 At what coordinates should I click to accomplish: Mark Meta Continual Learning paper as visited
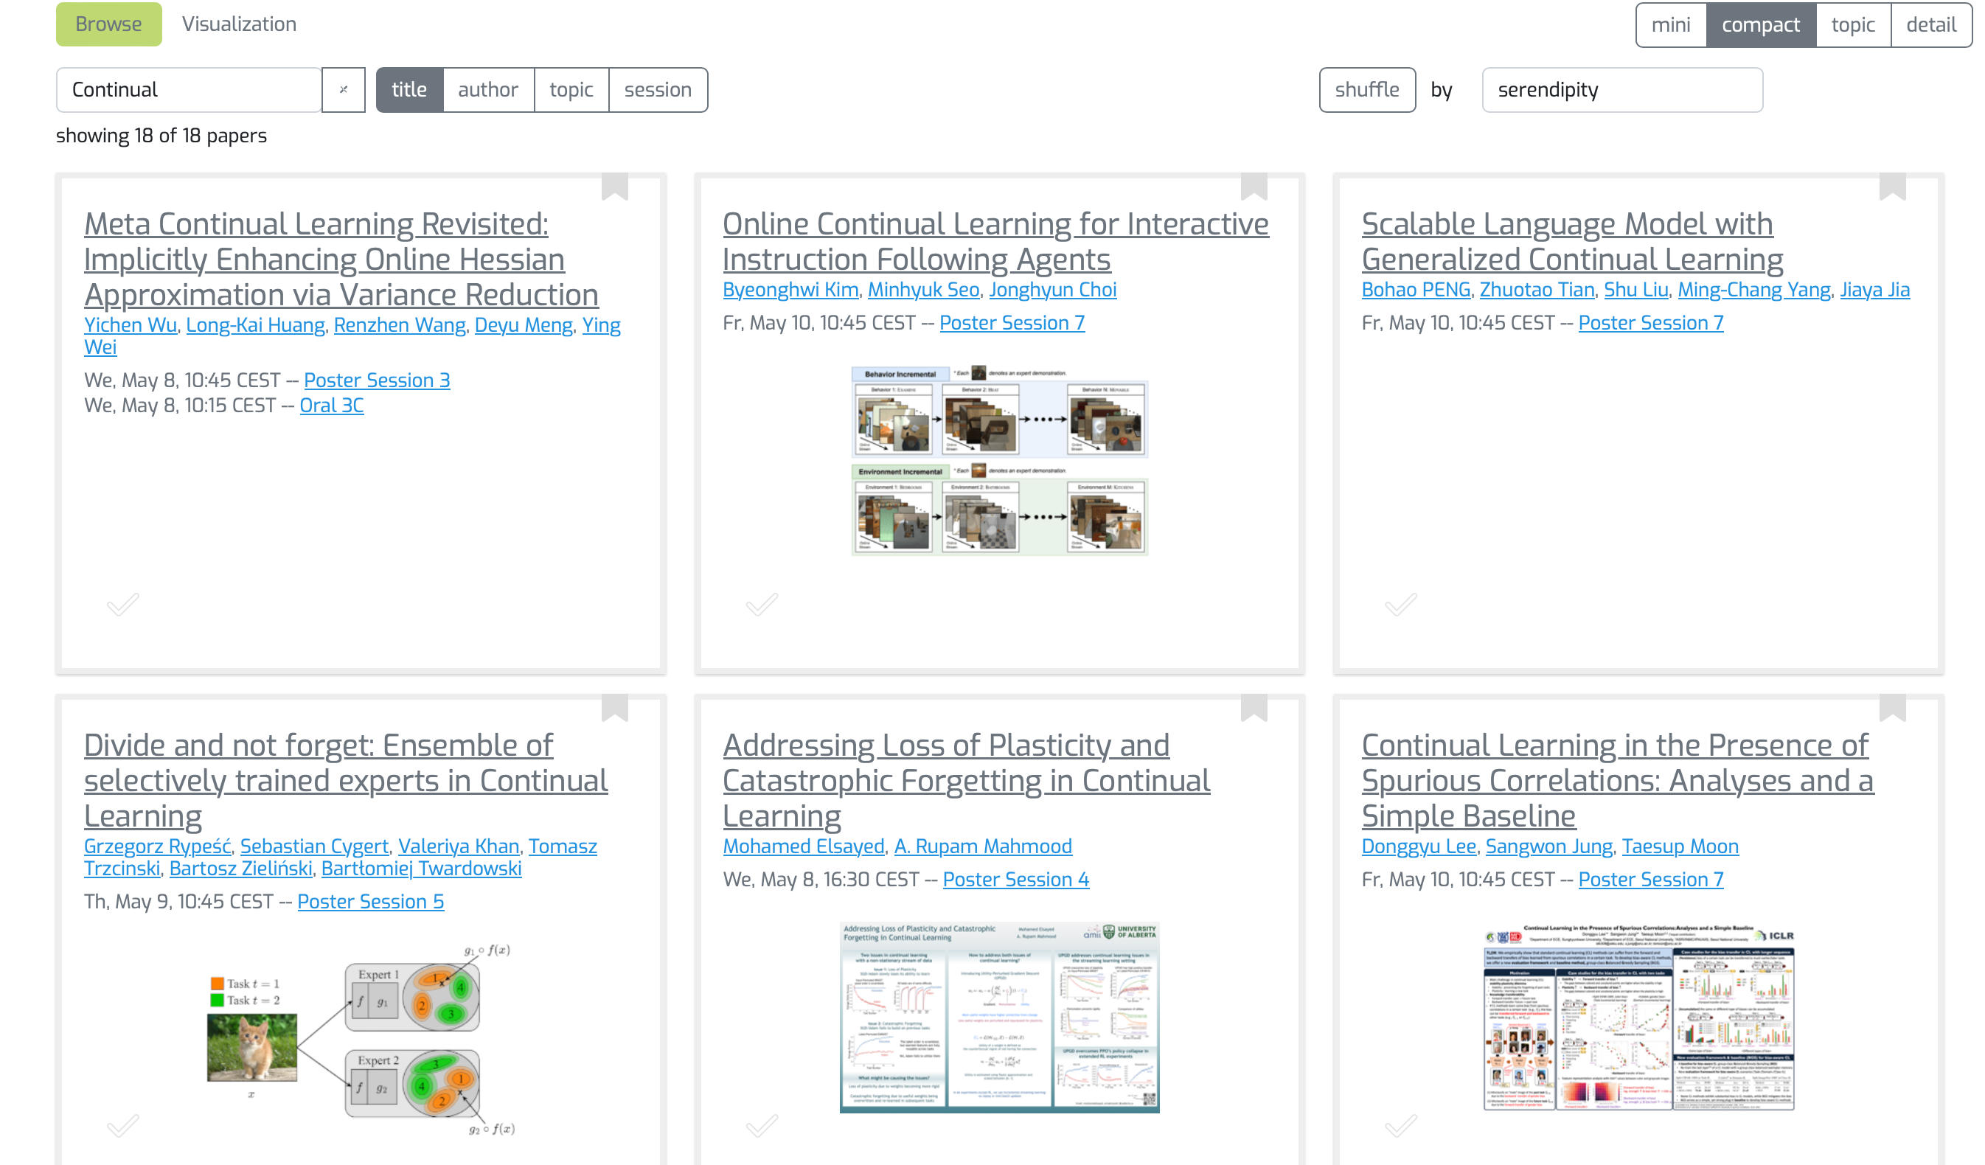coord(123,604)
